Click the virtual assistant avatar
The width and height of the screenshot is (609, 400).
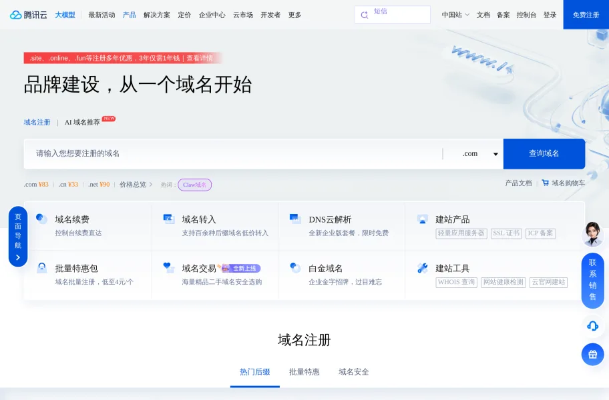[x=592, y=234]
